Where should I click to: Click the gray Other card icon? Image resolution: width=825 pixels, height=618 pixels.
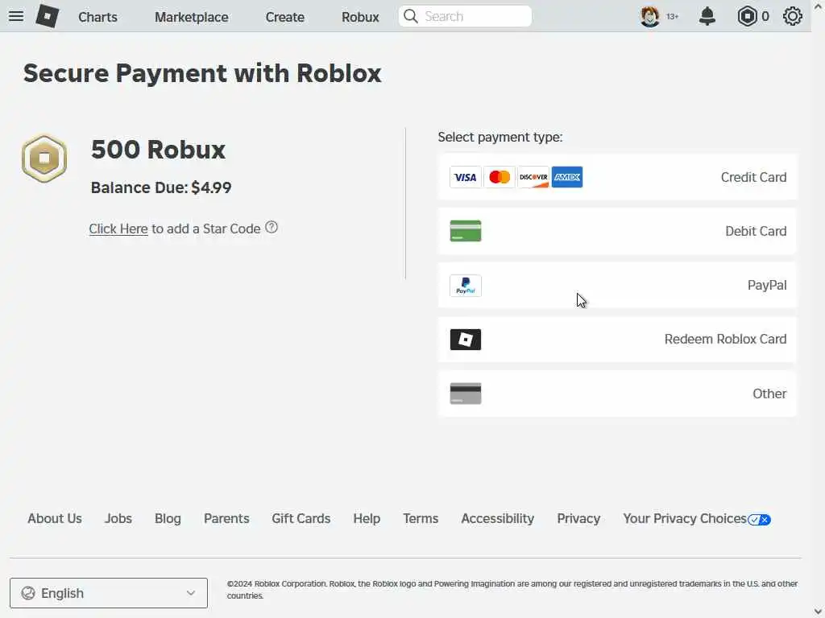pyautogui.click(x=466, y=393)
